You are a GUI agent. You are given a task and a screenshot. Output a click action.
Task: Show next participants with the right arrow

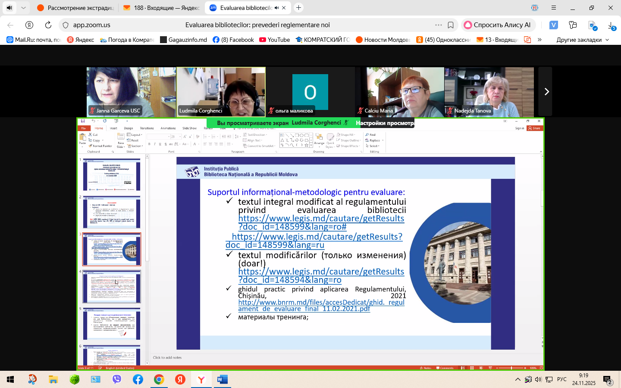(x=546, y=91)
